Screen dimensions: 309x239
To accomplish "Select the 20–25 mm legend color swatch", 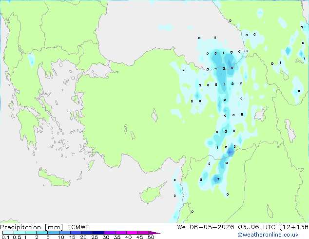I will pyautogui.click(x=87, y=233).
